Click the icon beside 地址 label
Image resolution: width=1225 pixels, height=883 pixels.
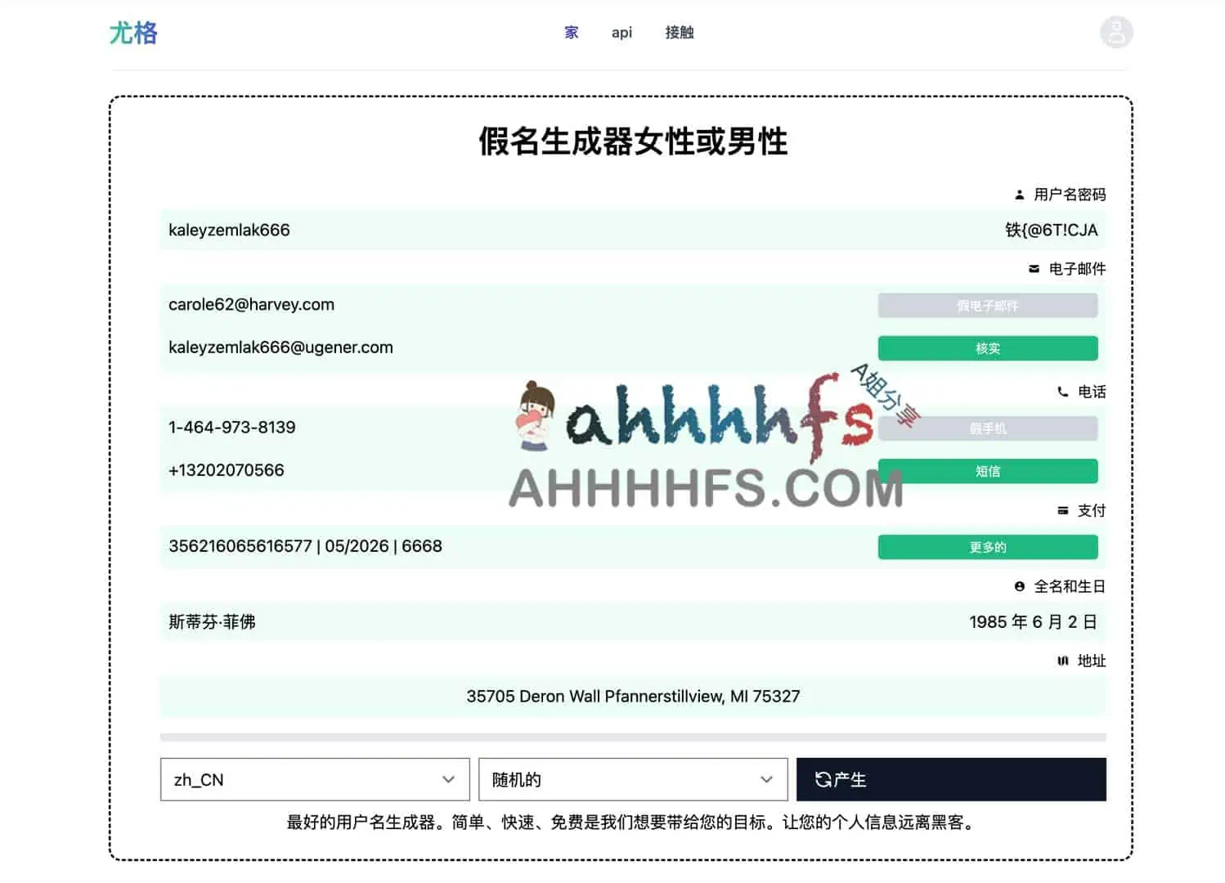[1062, 661]
